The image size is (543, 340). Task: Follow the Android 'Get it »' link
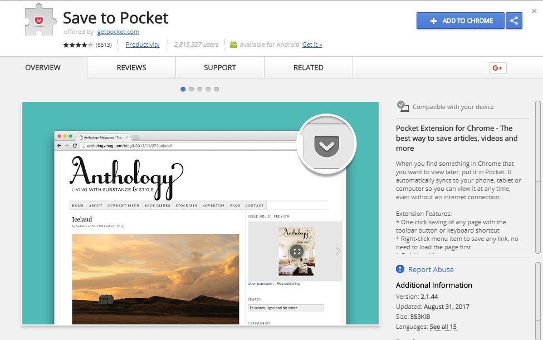(x=312, y=45)
